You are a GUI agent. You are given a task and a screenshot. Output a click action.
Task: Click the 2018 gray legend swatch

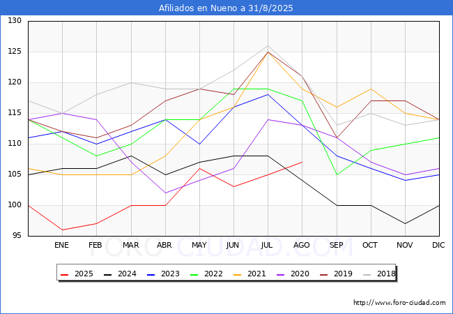[x=367, y=274]
